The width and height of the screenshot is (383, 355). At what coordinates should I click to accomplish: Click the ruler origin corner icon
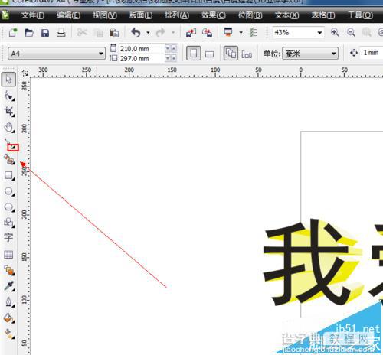25,73
